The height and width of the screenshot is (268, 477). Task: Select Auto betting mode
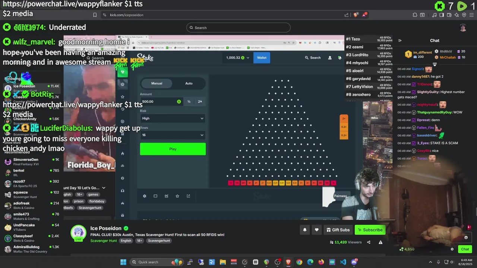(x=189, y=83)
